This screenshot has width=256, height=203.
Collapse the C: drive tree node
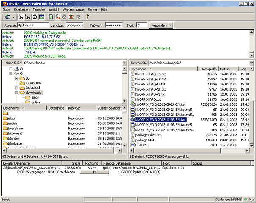point(11,74)
